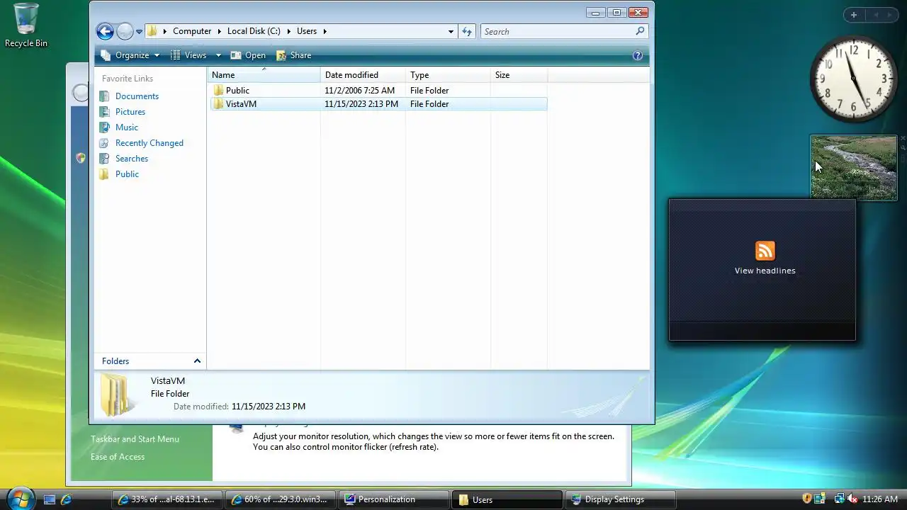Image resolution: width=907 pixels, height=510 pixels.
Task: Click the magnifying glass search icon
Action: point(640,31)
